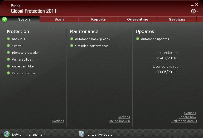
Task: Click the Automatic backup copy status dot
Action: click(72, 39)
